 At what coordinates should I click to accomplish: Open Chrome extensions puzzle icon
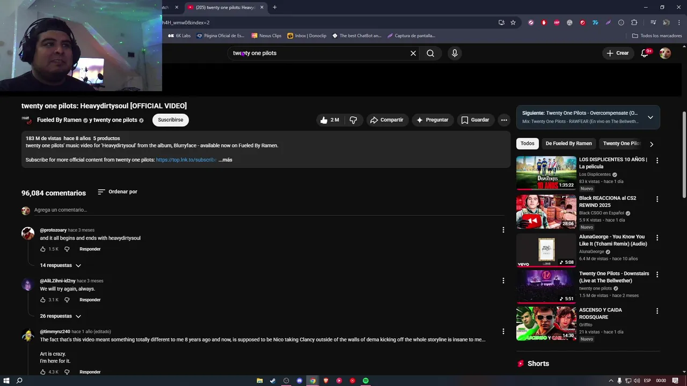[634, 23]
